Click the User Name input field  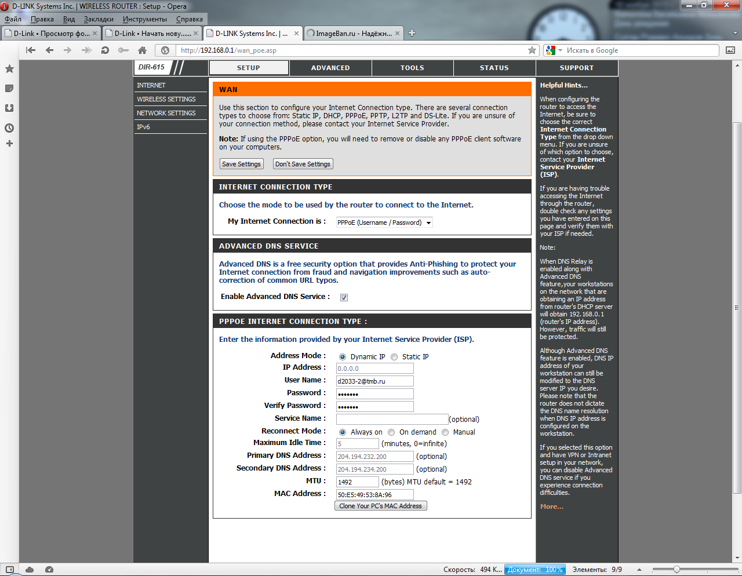click(375, 381)
